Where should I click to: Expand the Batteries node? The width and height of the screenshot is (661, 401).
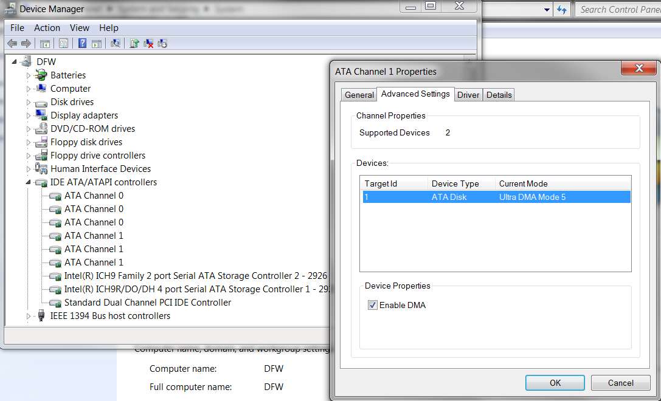pyautogui.click(x=28, y=75)
